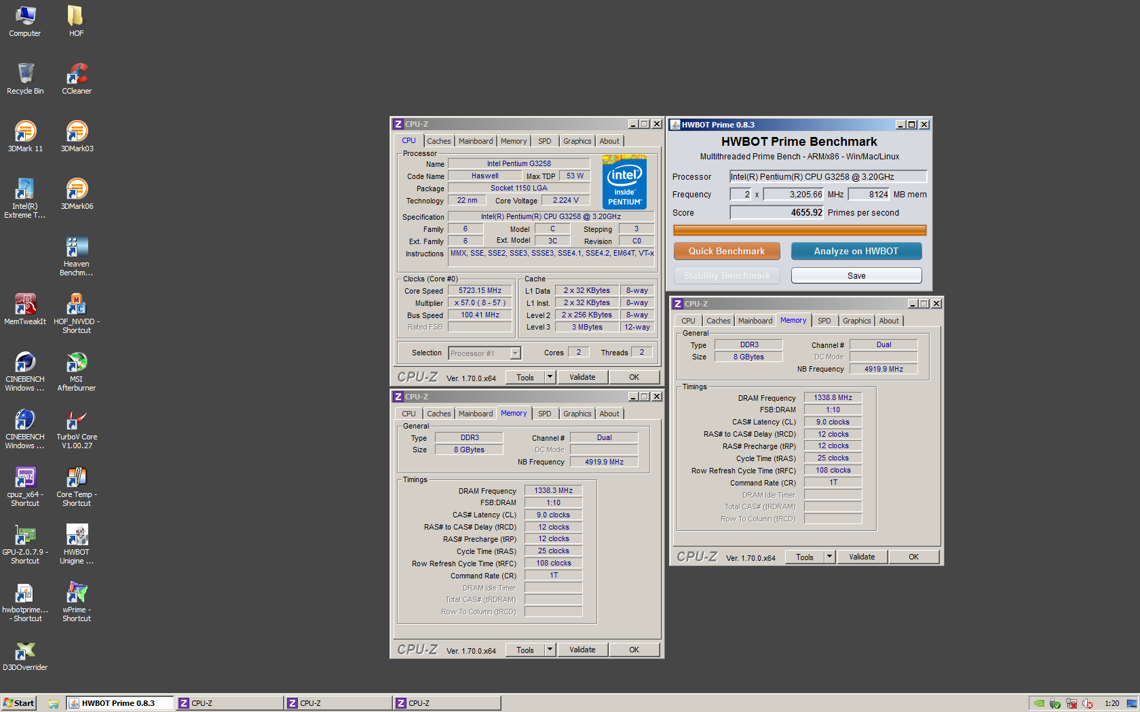1140x712 pixels.
Task: Click 1338.8 MHz DRAM Frequency in right CPU-Z
Action: pyautogui.click(x=833, y=397)
